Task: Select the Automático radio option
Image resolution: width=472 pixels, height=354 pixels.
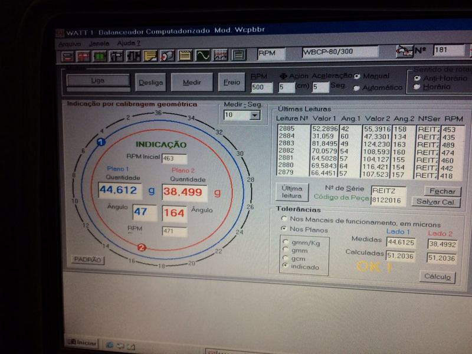Action: 356,88
